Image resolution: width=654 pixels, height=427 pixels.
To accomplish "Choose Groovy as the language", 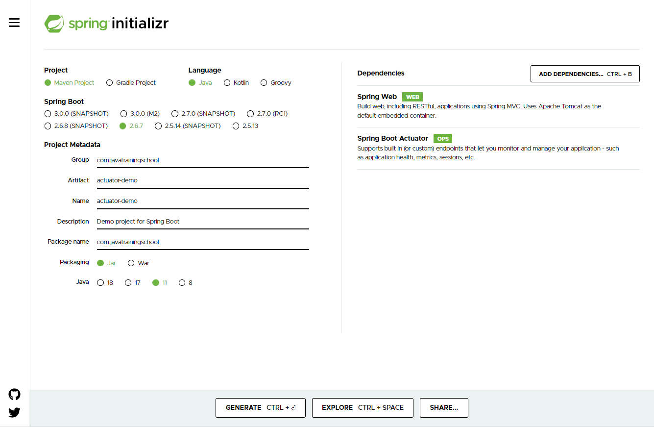I will tap(276, 83).
